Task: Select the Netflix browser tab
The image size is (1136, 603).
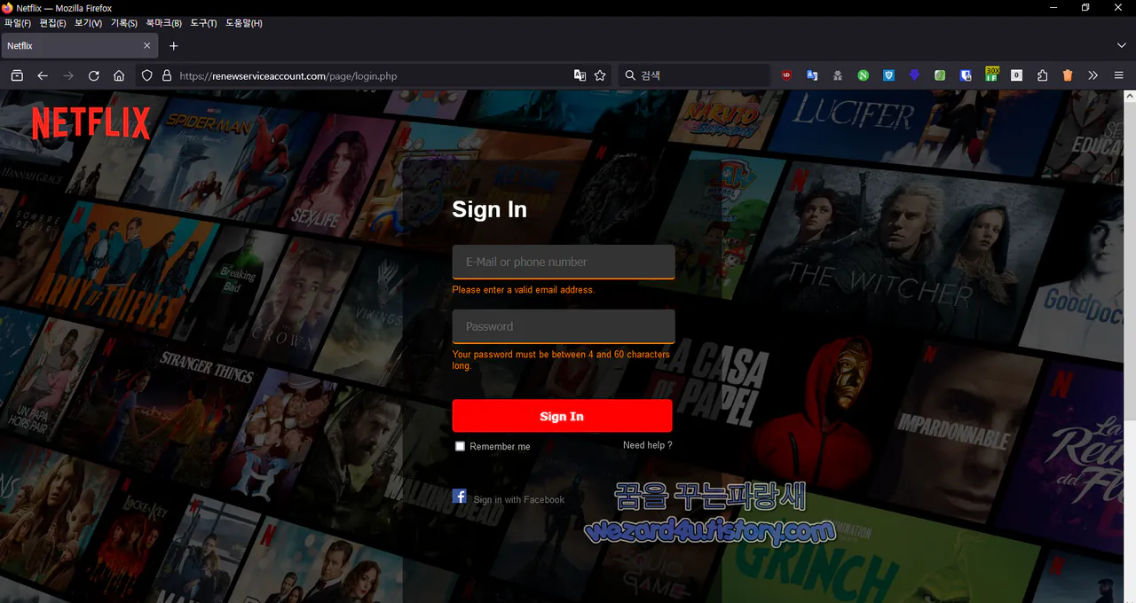Action: [x=80, y=45]
